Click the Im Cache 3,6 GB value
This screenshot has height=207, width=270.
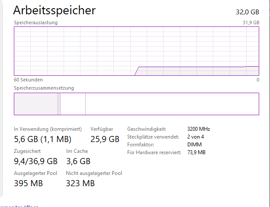coord(78,161)
